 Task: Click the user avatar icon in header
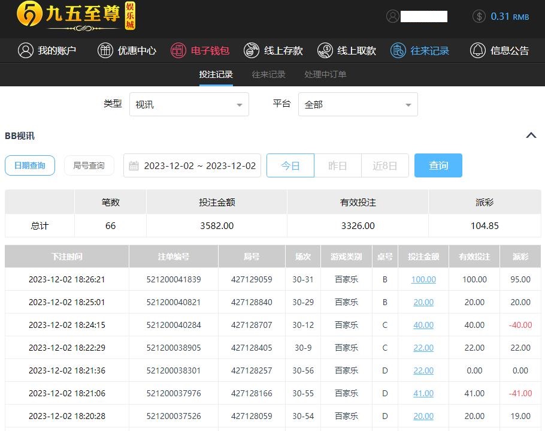tap(393, 16)
